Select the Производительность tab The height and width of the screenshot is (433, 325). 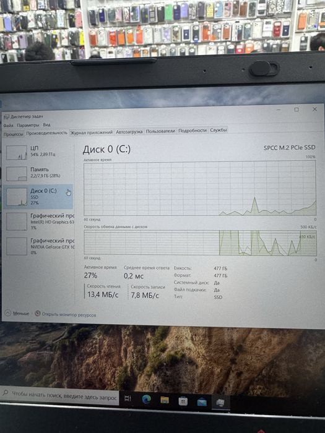click(x=46, y=133)
